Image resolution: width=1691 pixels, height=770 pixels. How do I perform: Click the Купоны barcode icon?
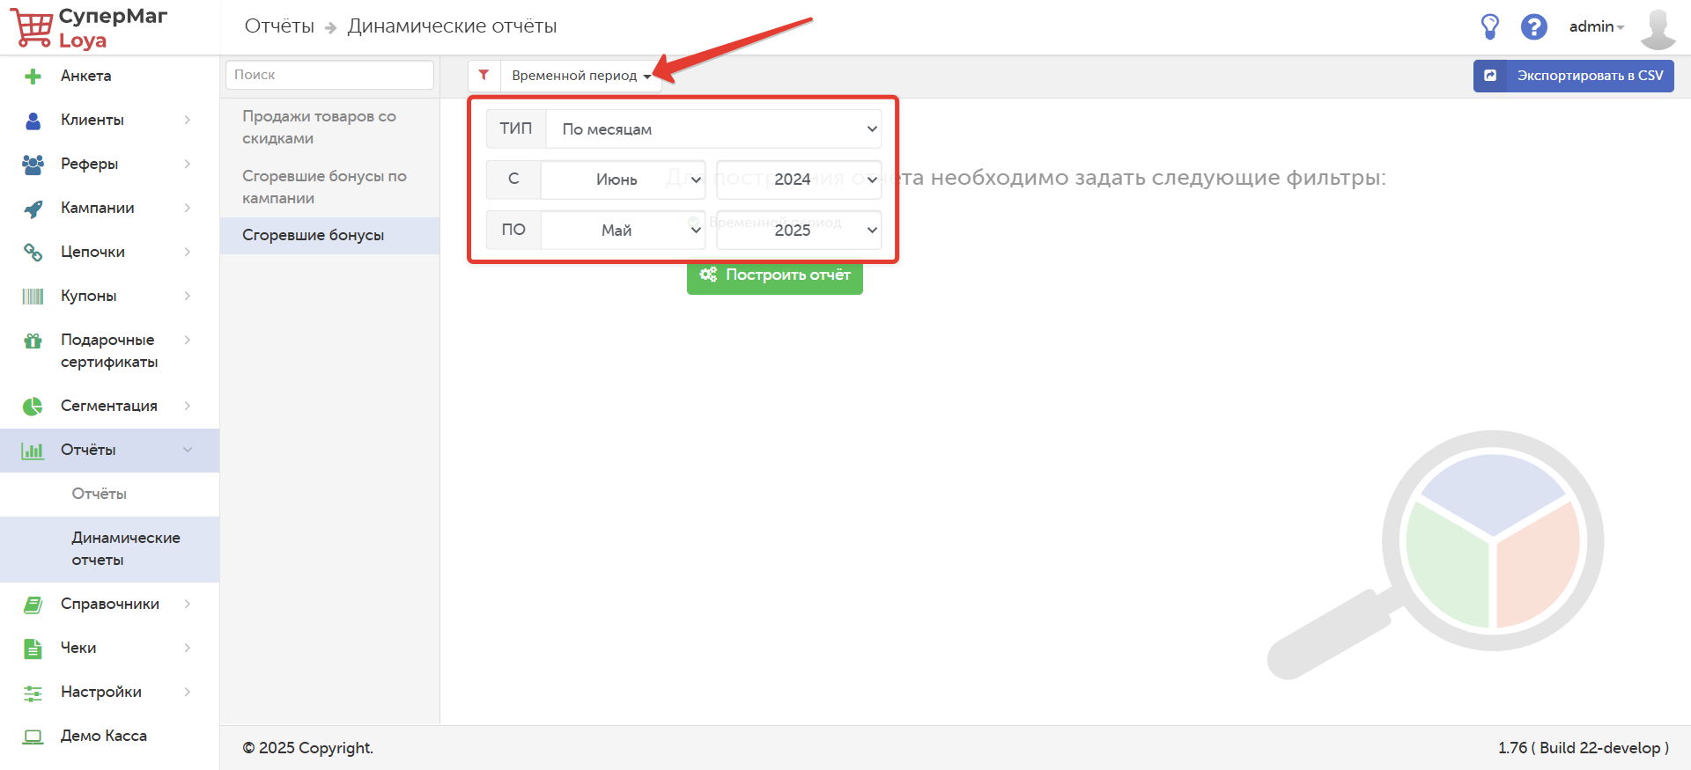tap(33, 297)
